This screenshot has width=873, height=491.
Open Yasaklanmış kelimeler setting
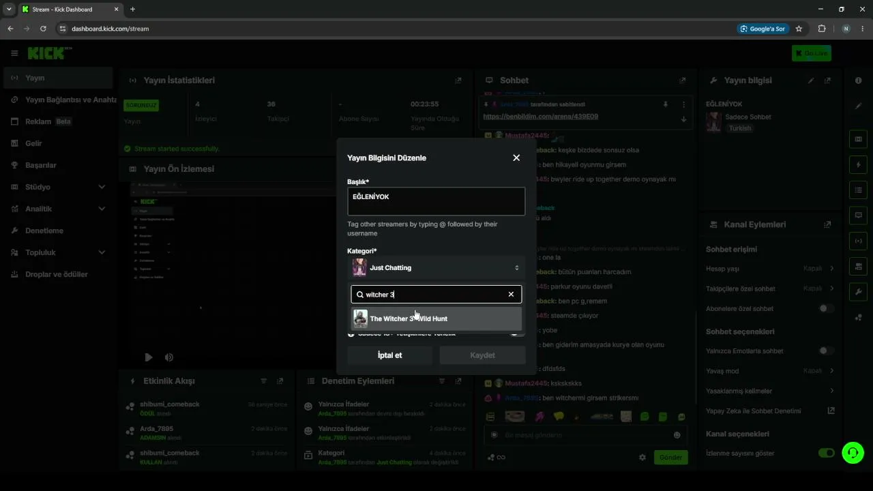(770, 391)
